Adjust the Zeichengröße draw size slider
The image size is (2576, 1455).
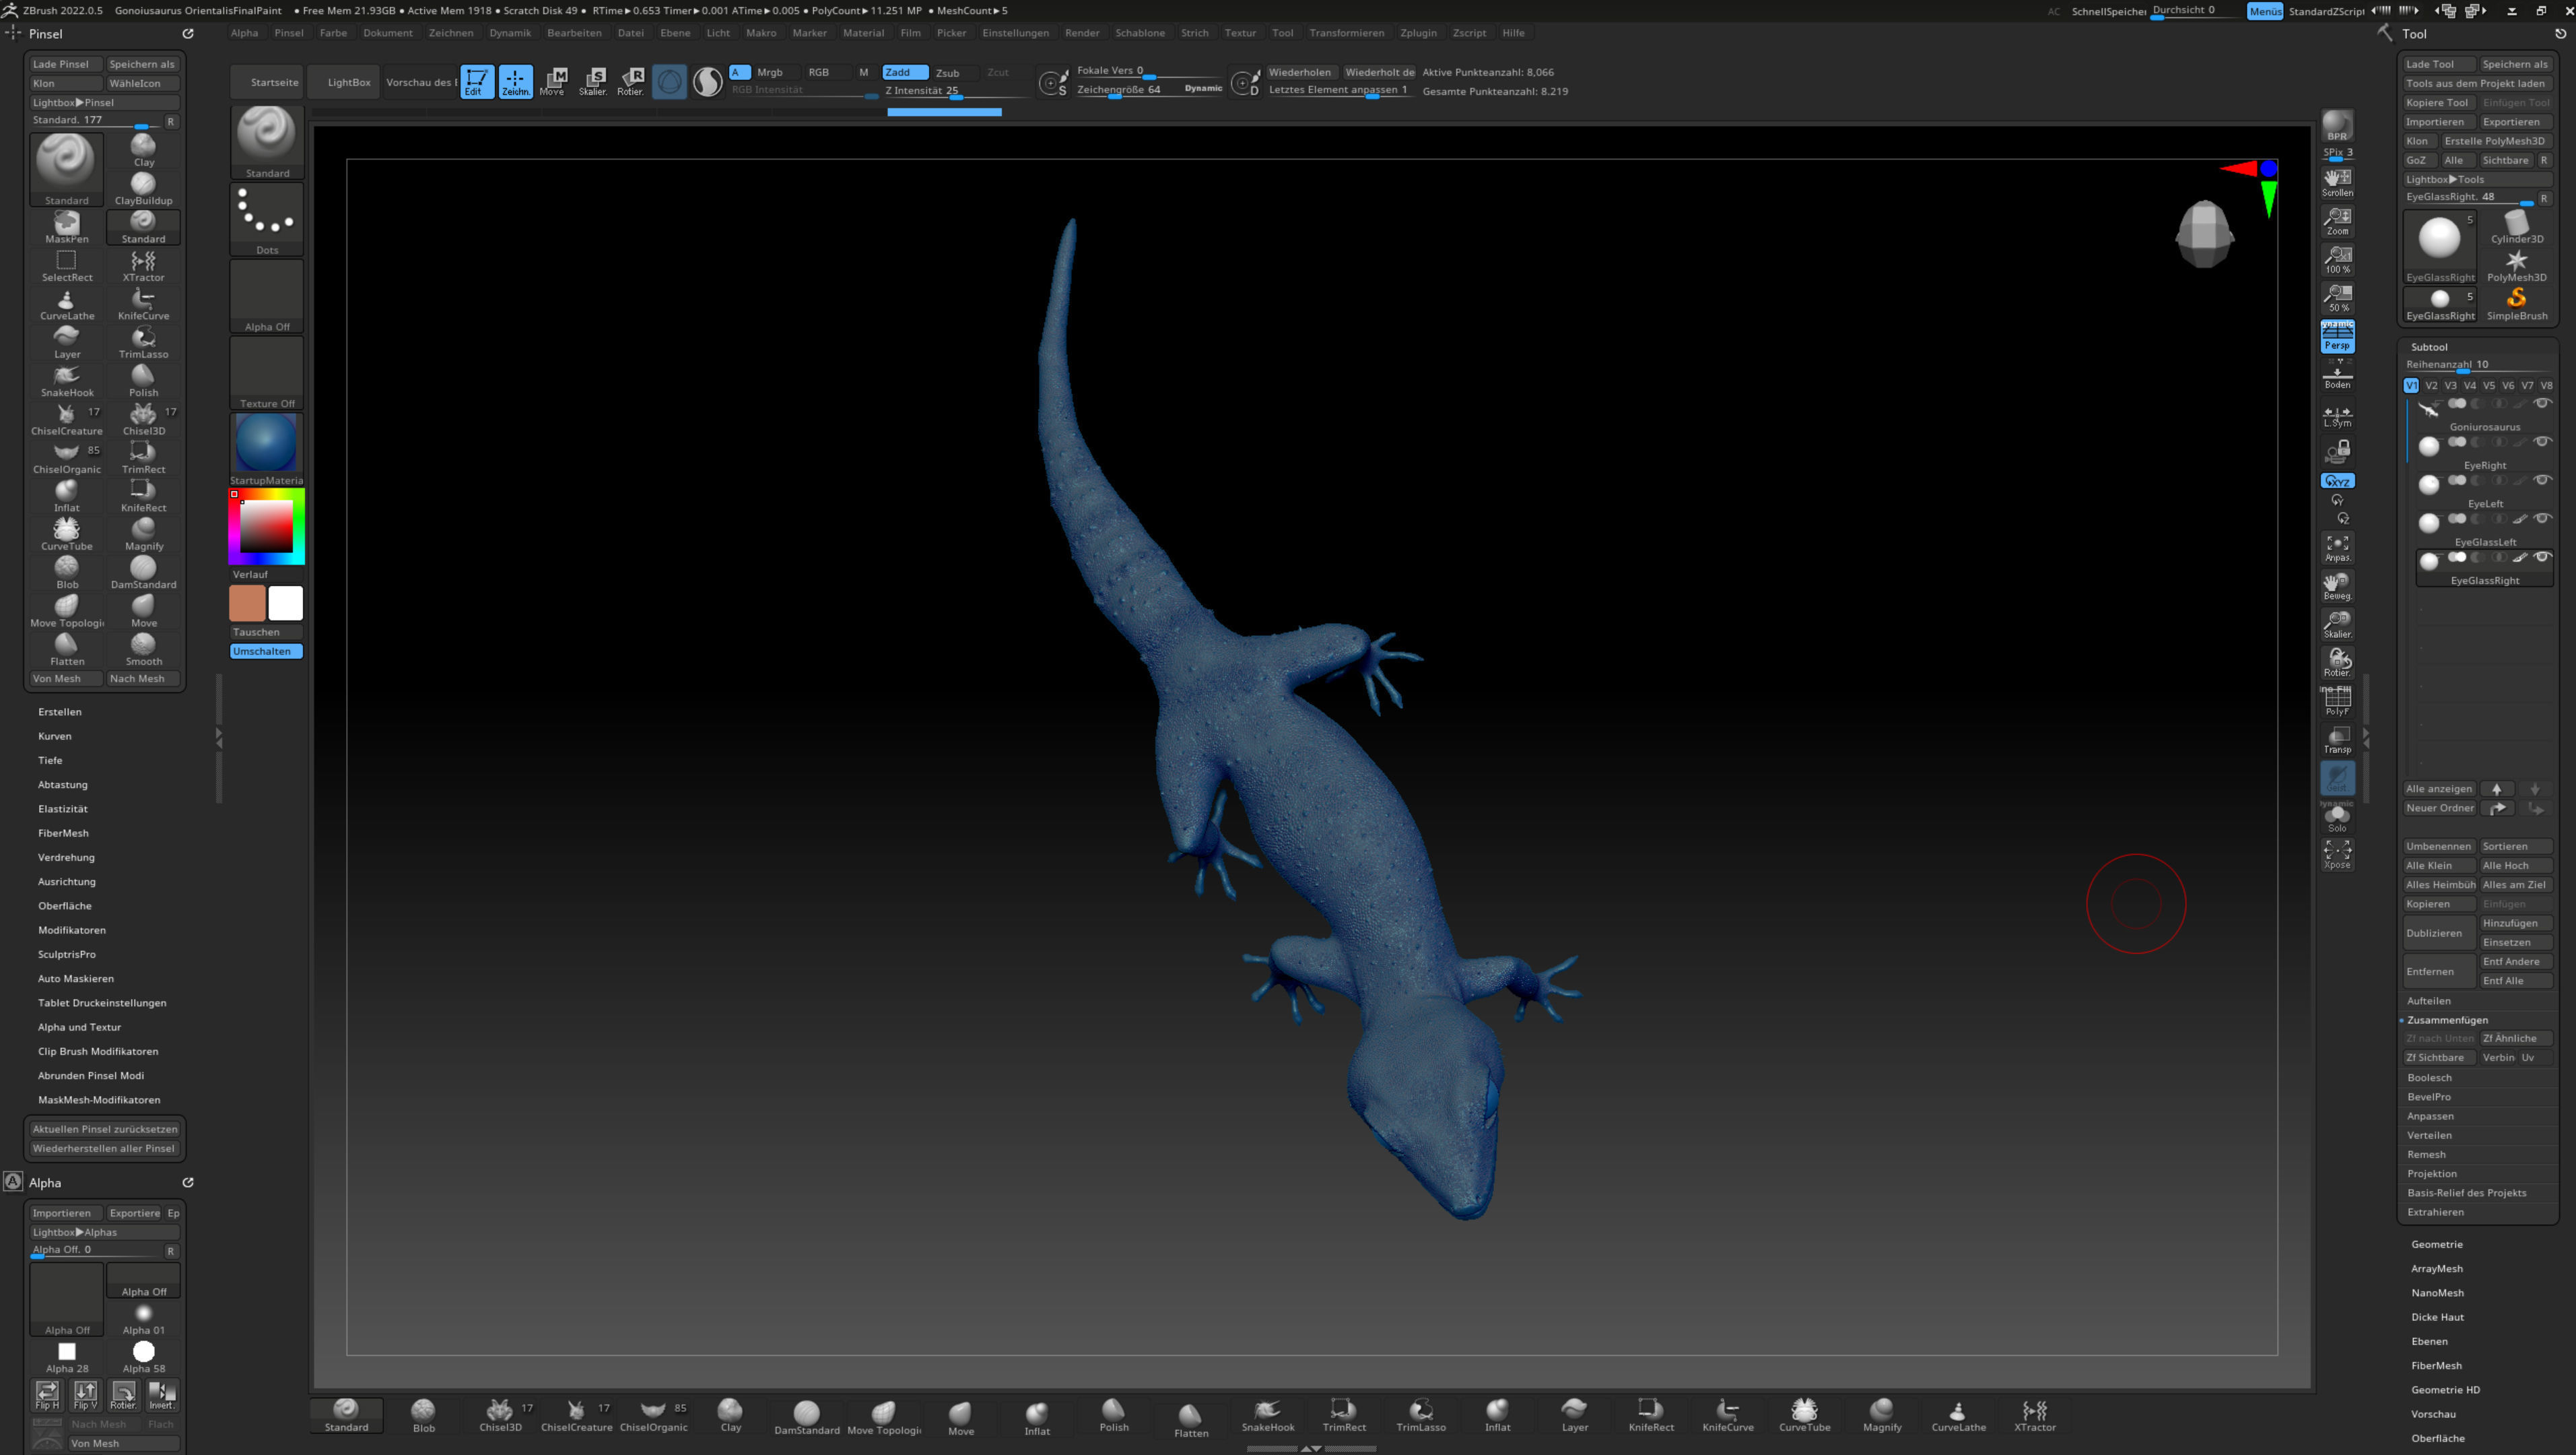pyautogui.click(x=1150, y=90)
